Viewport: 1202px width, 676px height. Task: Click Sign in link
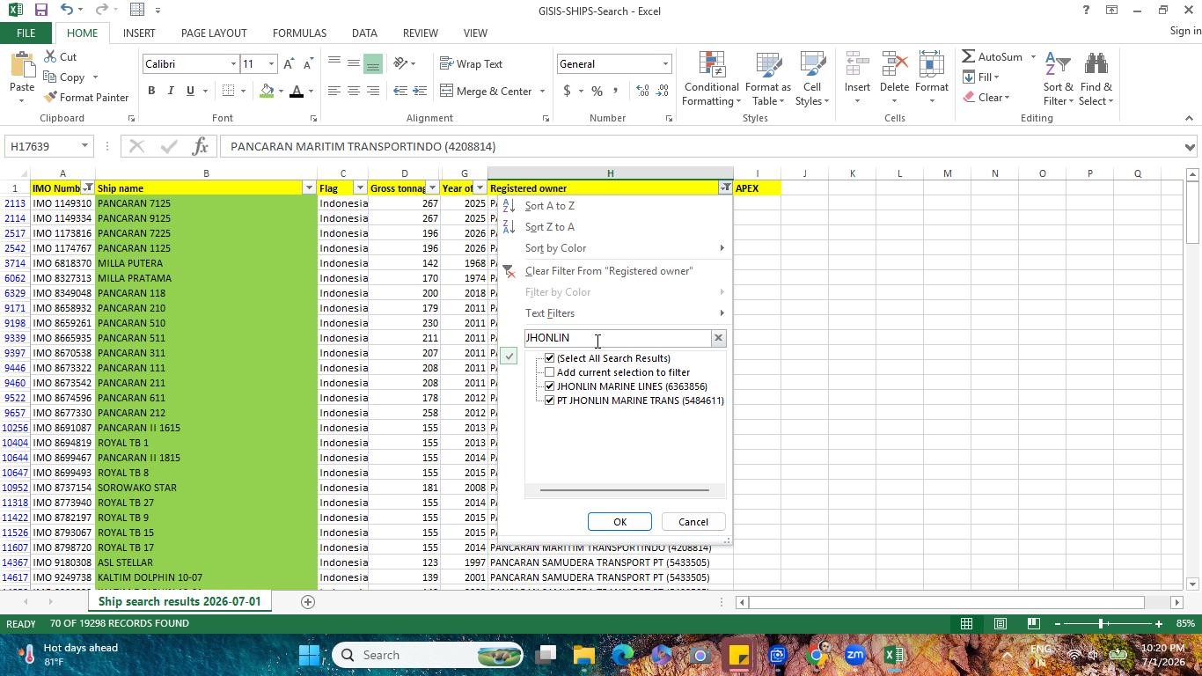[x=1185, y=31]
